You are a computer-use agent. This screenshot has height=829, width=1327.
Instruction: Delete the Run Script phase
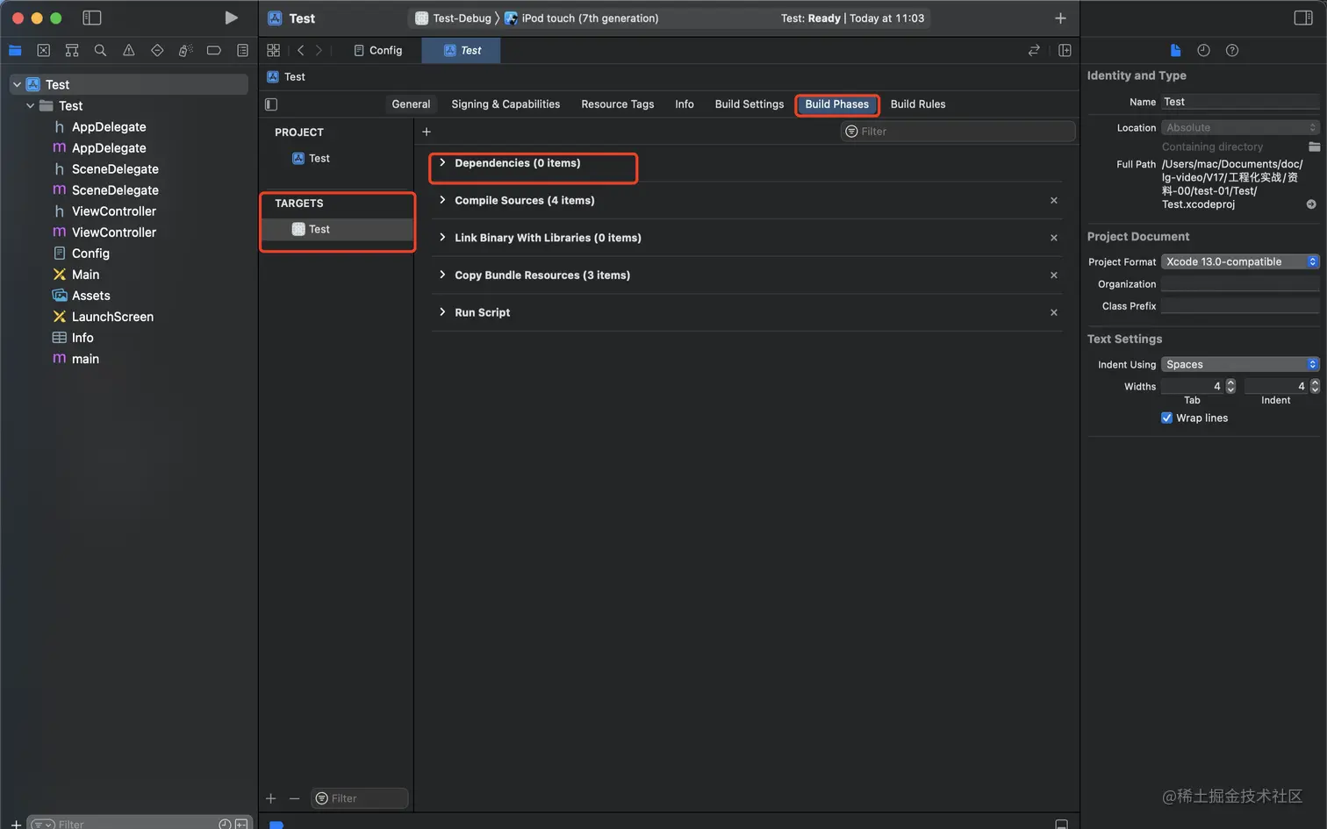pyautogui.click(x=1054, y=312)
